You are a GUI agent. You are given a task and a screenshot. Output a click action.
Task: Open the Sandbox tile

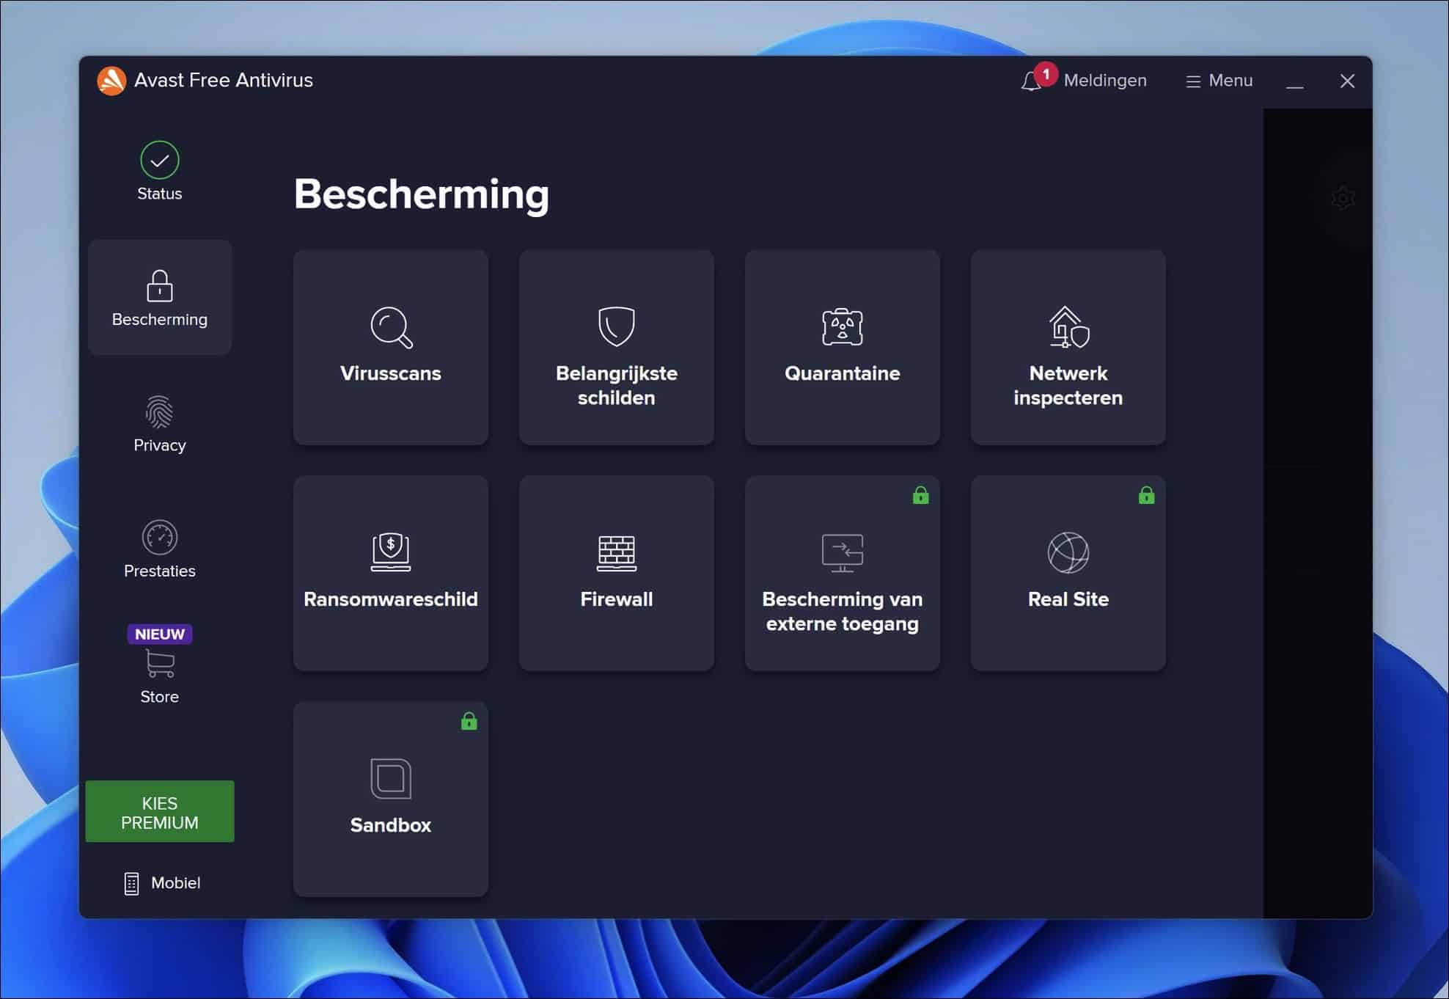point(391,799)
